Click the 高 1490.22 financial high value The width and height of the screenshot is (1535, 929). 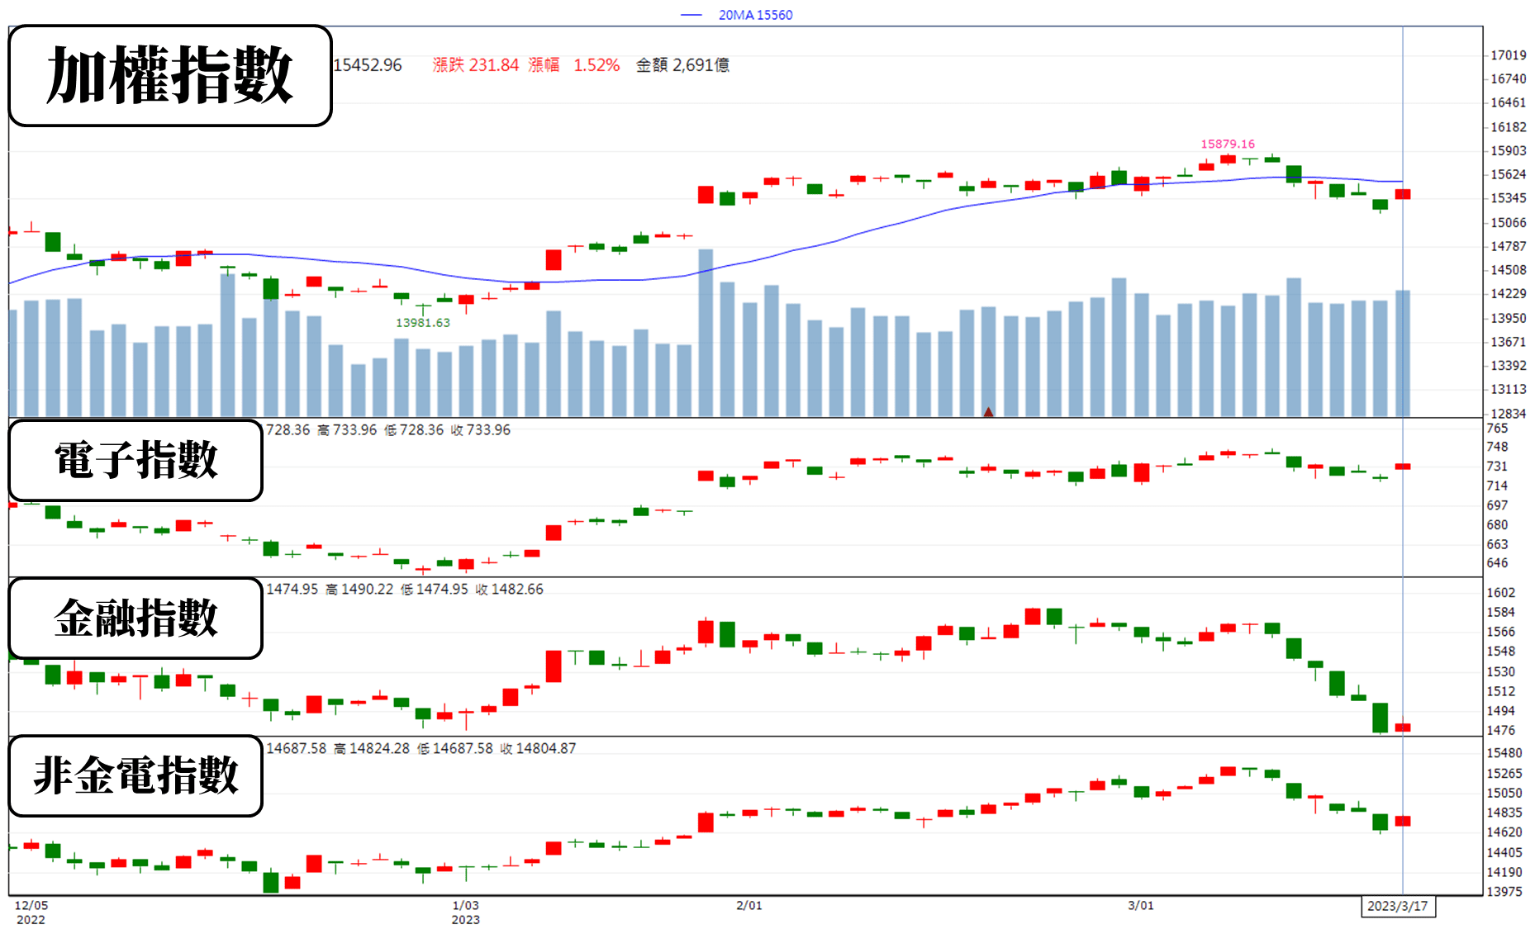tap(359, 590)
